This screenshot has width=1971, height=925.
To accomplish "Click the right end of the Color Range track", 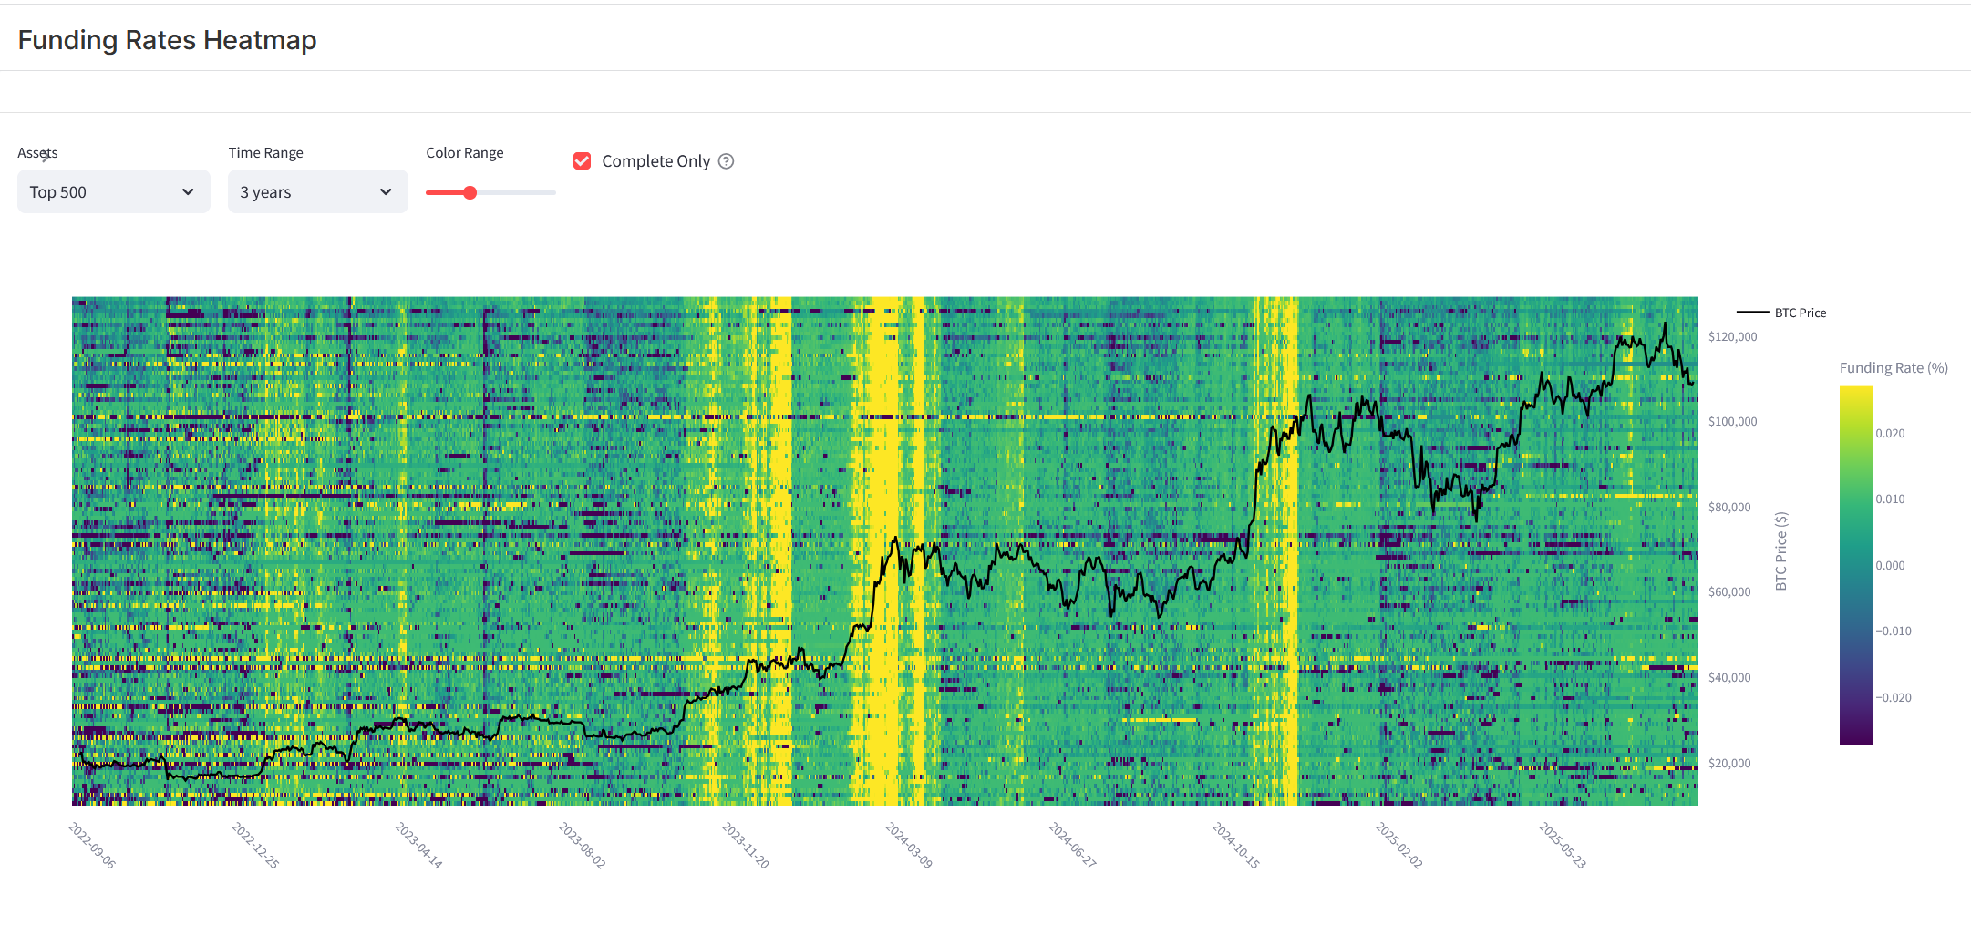I will pos(552,192).
